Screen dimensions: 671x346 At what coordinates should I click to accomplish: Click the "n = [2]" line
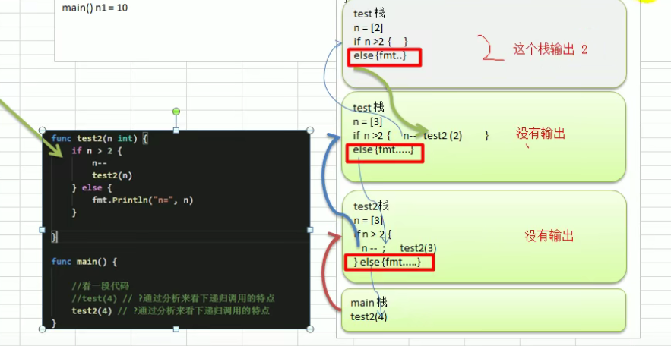368,28
